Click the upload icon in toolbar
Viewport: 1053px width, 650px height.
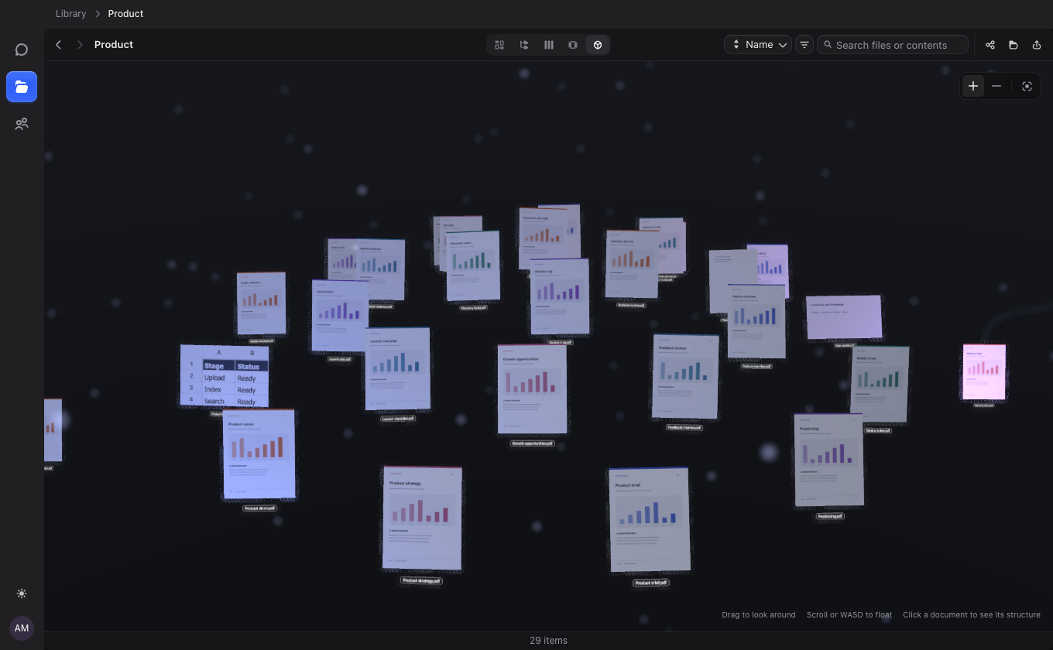1037,45
